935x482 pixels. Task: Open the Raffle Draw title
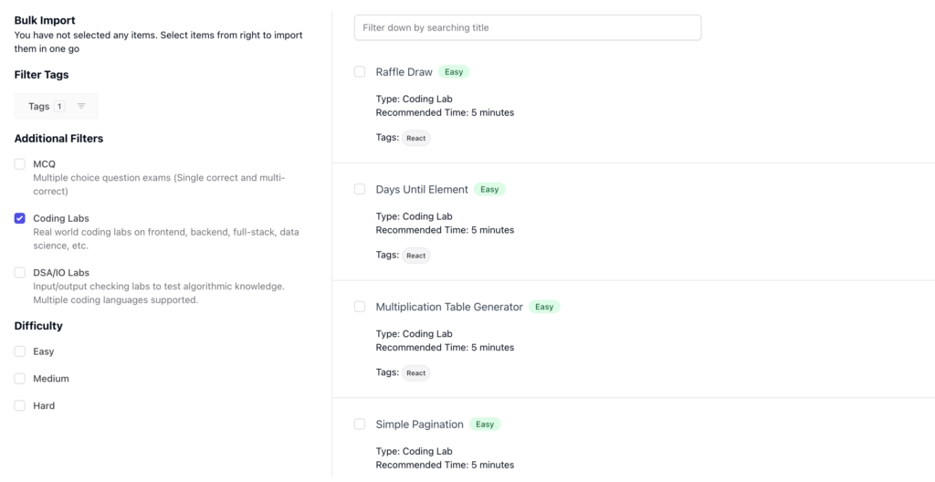click(x=404, y=71)
